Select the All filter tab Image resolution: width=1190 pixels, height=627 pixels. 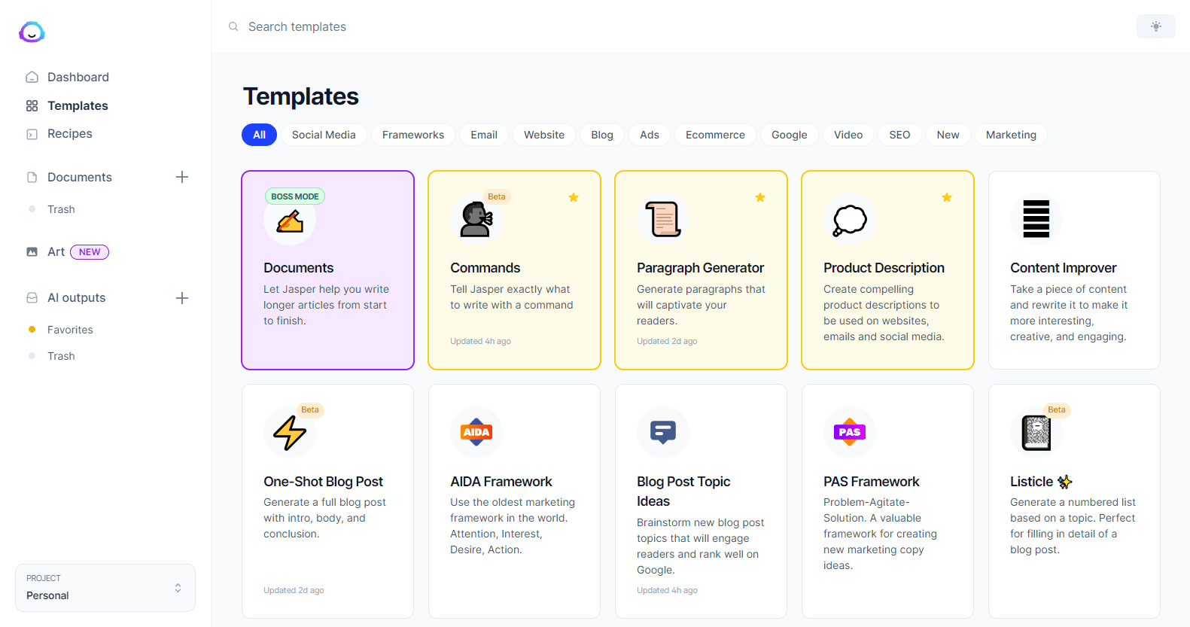click(x=260, y=135)
